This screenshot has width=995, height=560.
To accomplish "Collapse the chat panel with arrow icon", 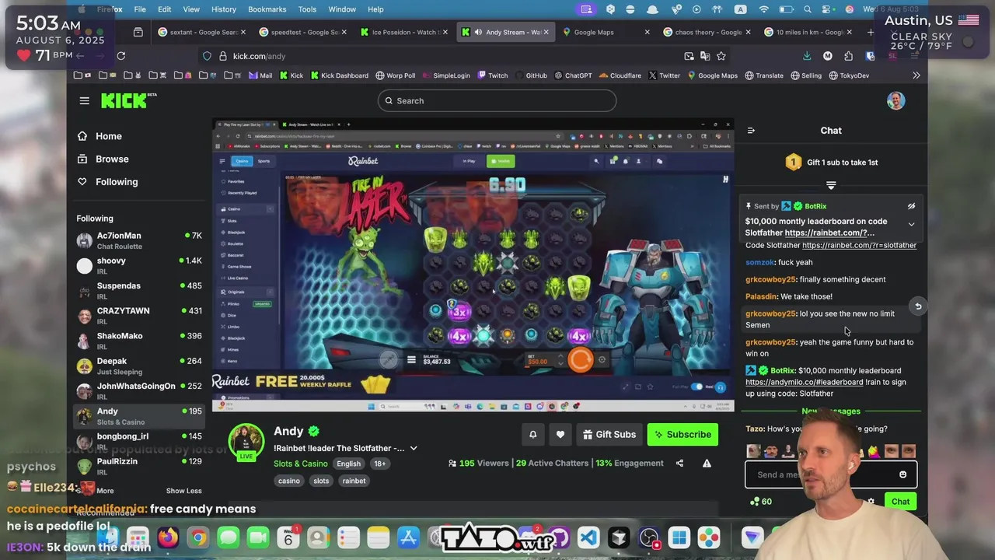I will pos(751,131).
